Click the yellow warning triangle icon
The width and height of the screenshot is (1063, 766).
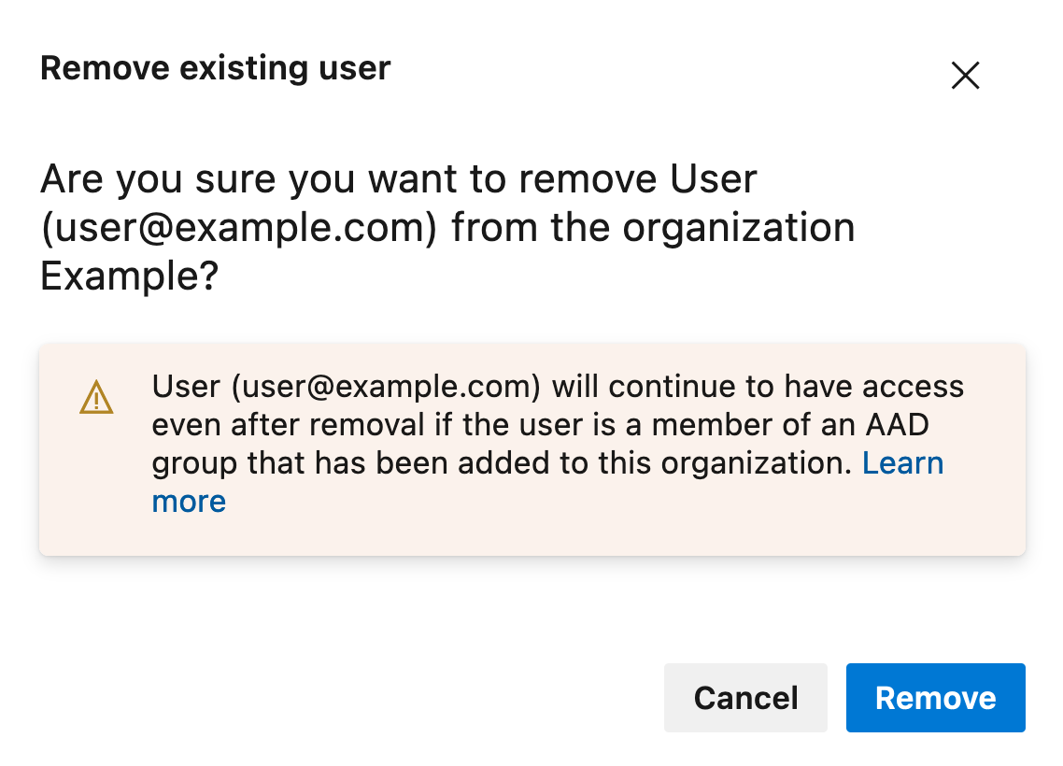[x=96, y=397]
